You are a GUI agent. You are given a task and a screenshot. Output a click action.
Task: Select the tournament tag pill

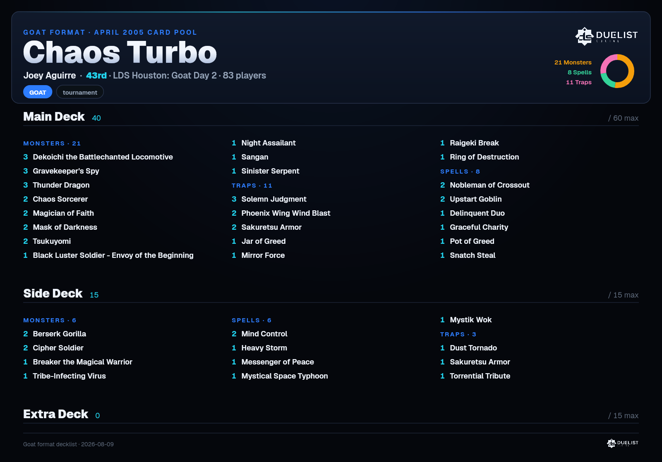[x=80, y=92]
